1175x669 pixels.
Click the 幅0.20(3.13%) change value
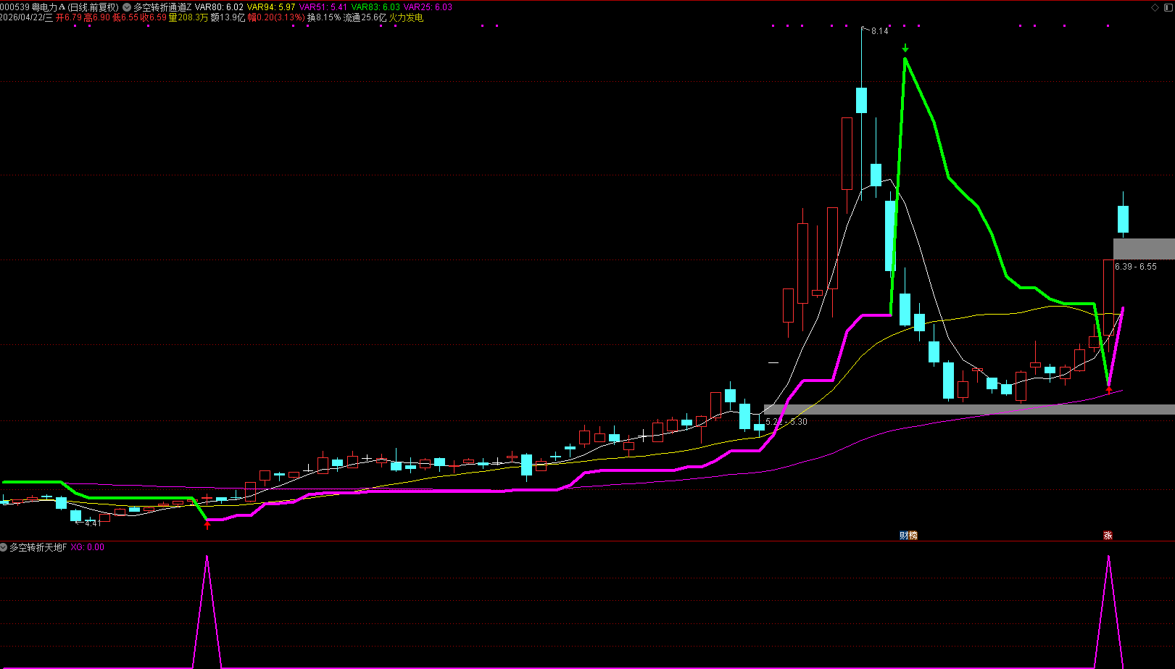(276, 17)
